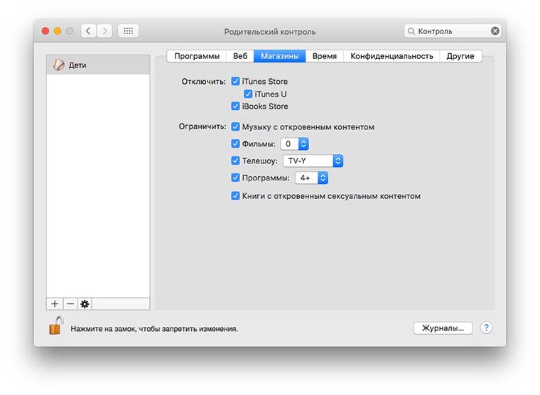Click the magnifier icon in the search field
Screen dimensions: 540x395
(x=411, y=31)
